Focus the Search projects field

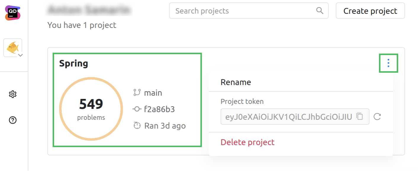tap(243, 11)
